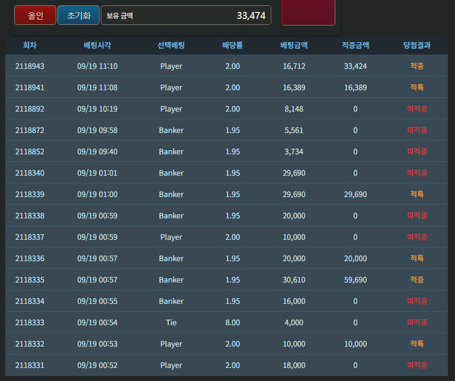
Task: Select round number 2118331
Action: 30,365
